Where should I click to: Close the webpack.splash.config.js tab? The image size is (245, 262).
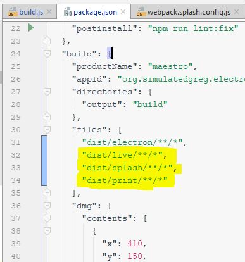tap(237, 12)
